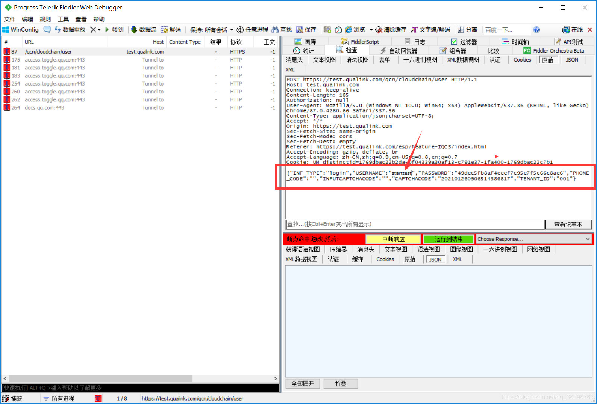
Task: Switch to the Fiddler Orchestra Beta tab
Action: pos(554,51)
